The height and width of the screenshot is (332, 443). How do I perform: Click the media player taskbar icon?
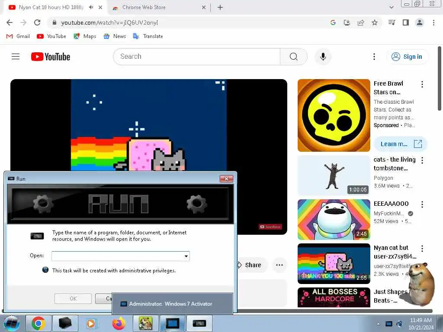92,323
